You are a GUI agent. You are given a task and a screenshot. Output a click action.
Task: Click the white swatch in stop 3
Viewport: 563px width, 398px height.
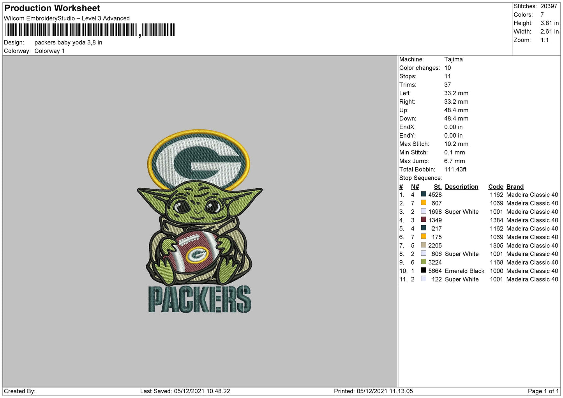(423, 211)
